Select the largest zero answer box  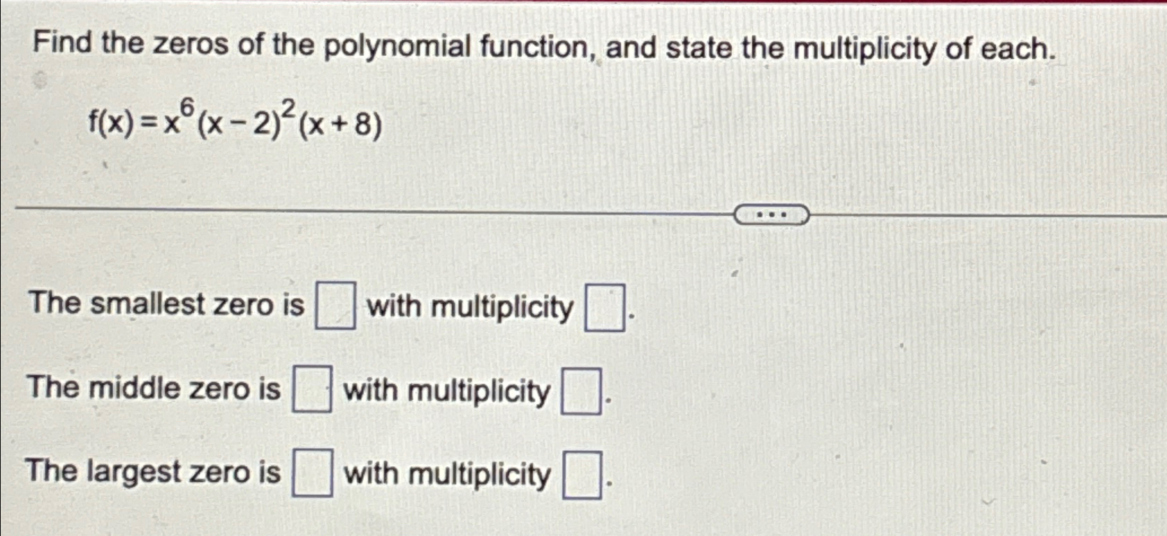pos(314,473)
